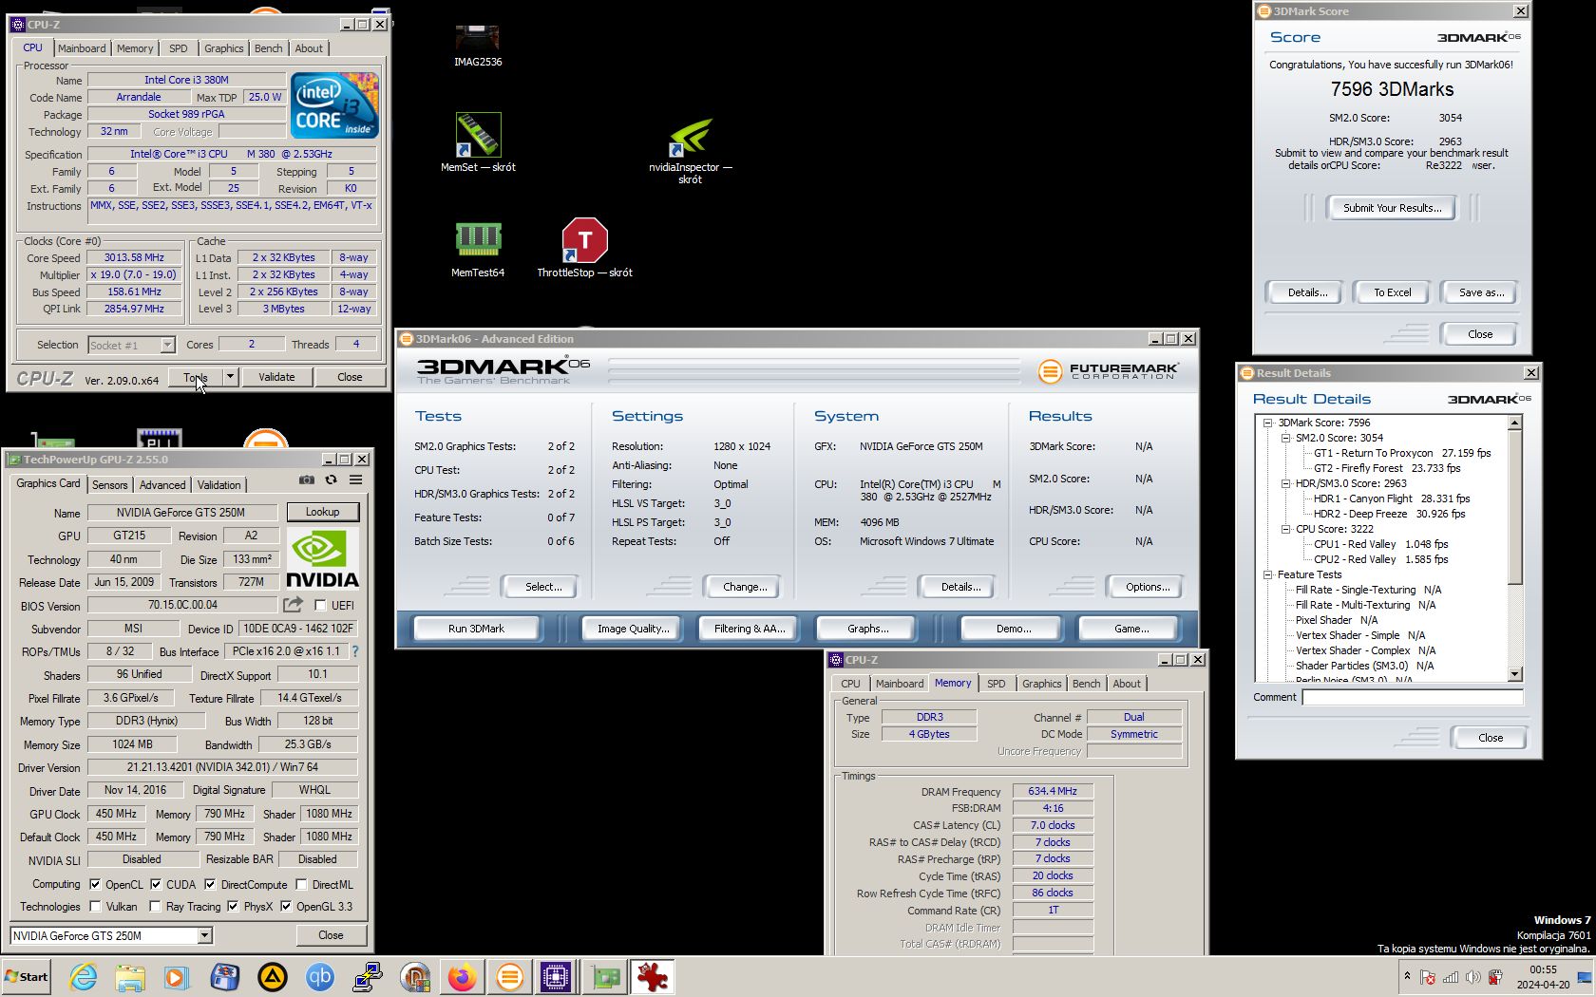Switch to Mainboard tab in top CPU-Z window
1596x997 pixels.
[x=82, y=48]
